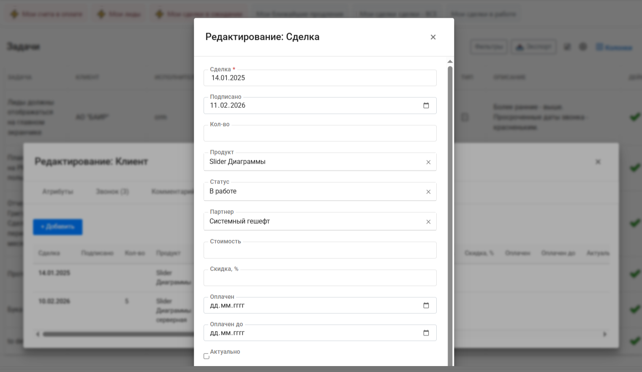Open the calendar picker for Оплачен до
The width and height of the screenshot is (642, 372).
[426, 333]
